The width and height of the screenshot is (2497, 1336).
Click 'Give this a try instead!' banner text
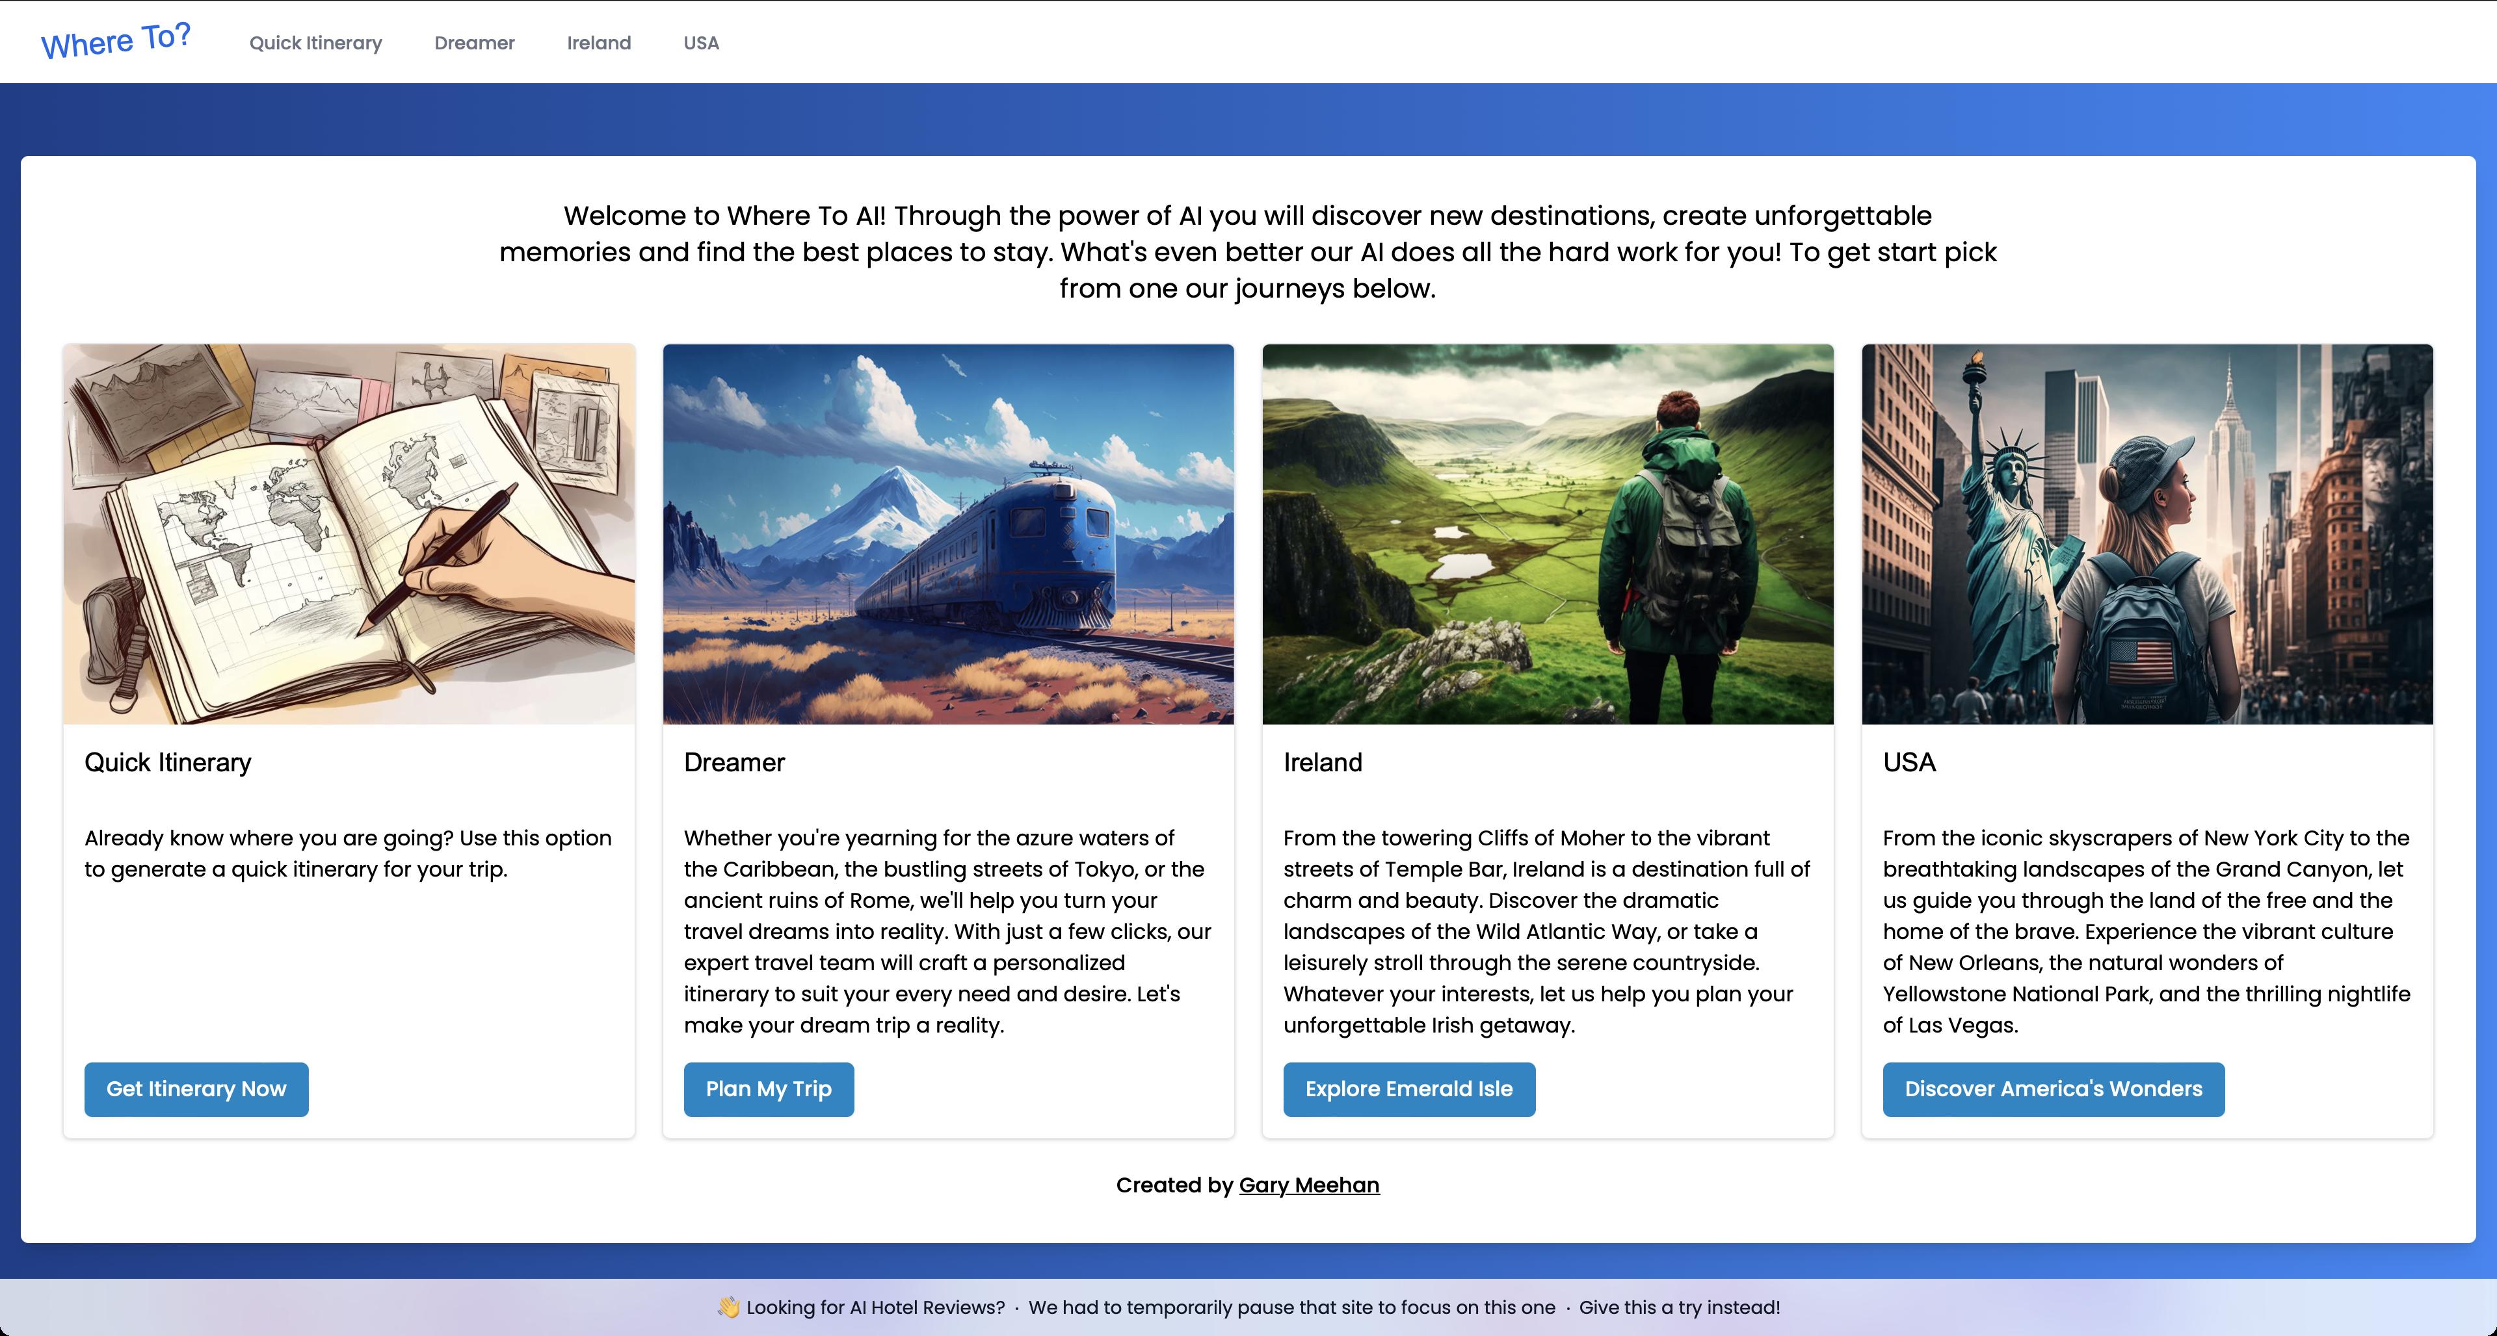pyautogui.click(x=1680, y=1307)
